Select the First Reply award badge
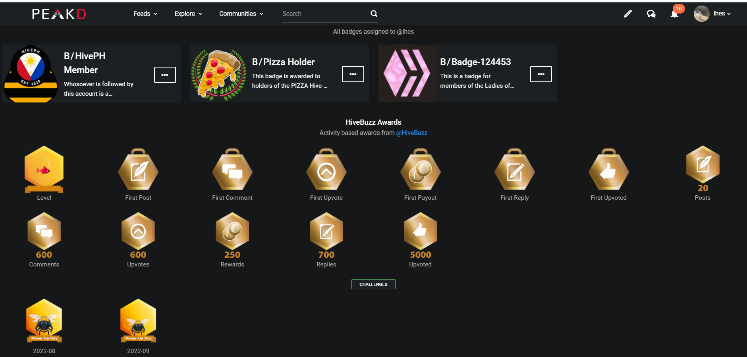The height and width of the screenshot is (357, 747). coord(515,170)
